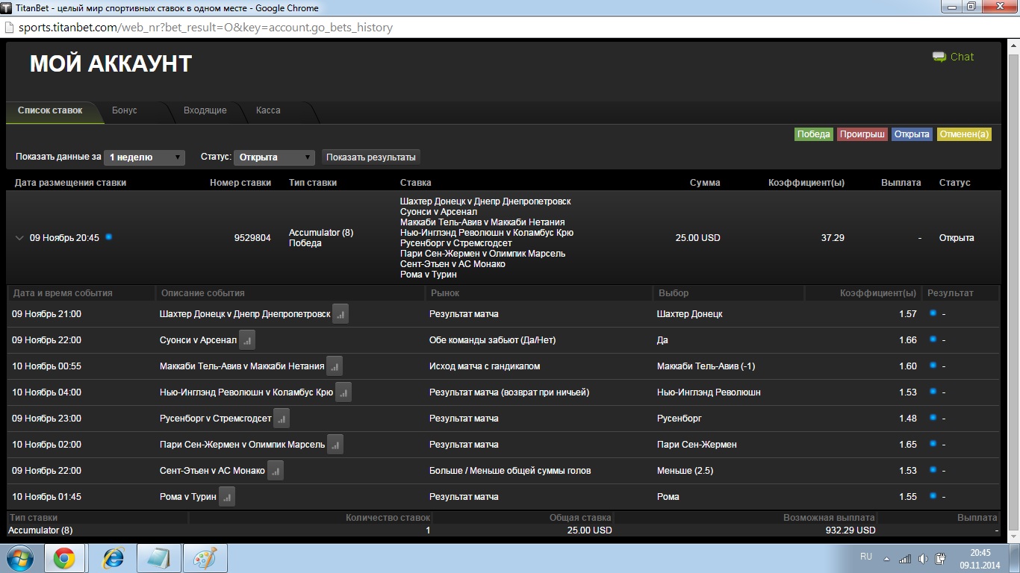1020x573 pixels.
Task: Click the 'Обе команды забьют (Да/Нет)' market
Action: (x=492, y=340)
